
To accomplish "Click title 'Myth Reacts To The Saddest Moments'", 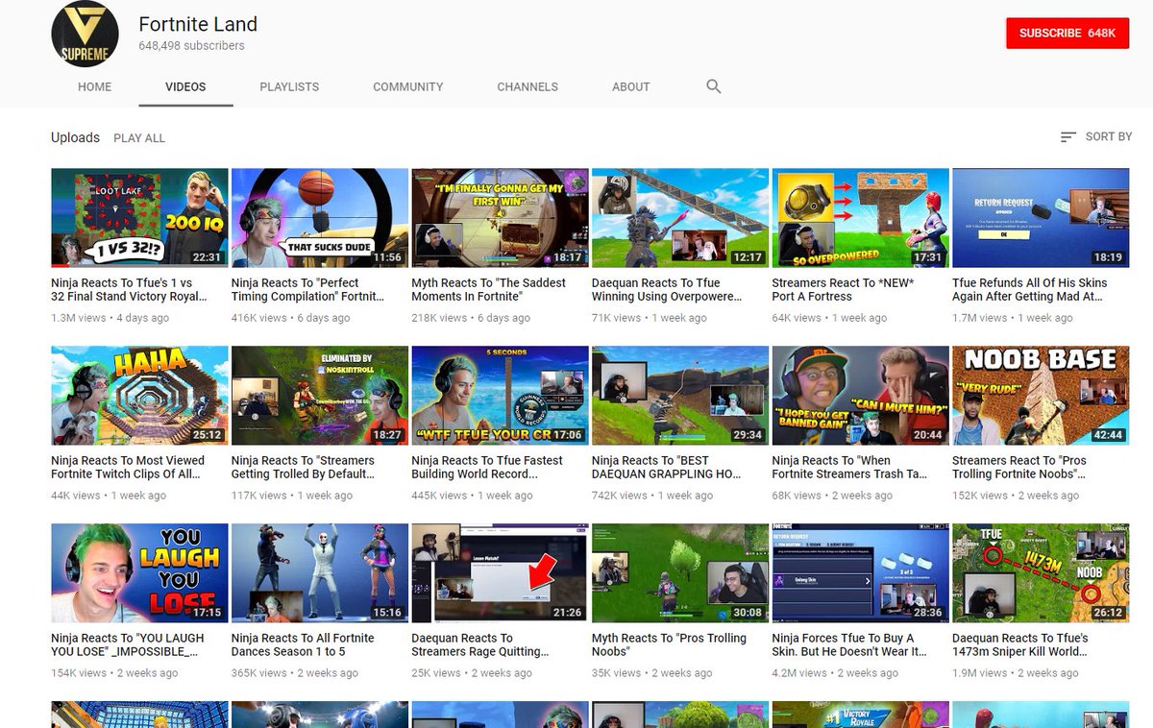I will (489, 290).
